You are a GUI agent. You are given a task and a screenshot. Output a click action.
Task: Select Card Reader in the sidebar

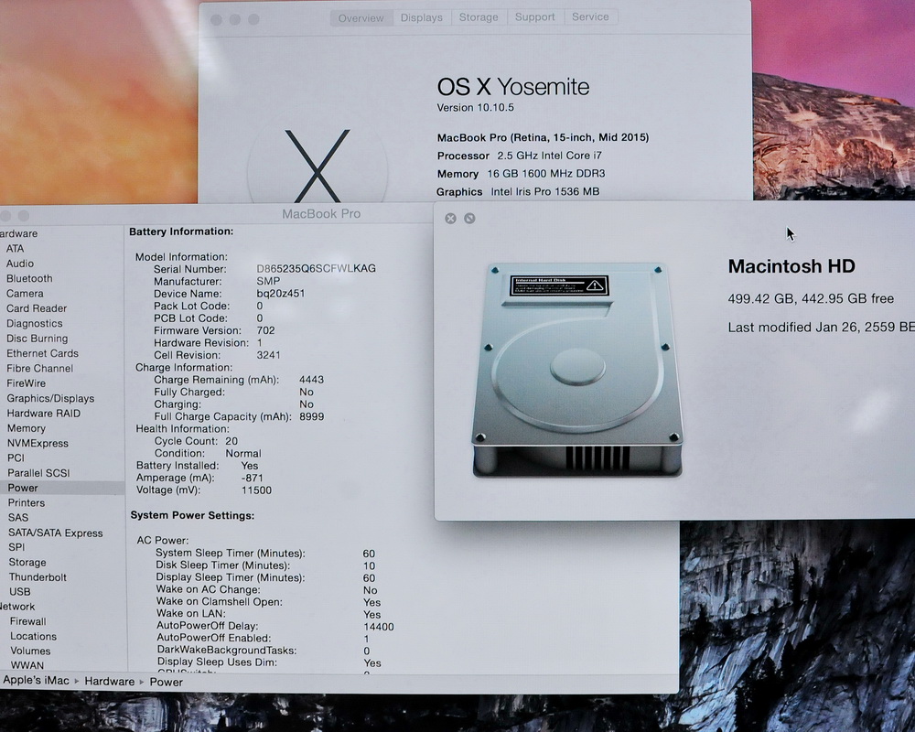(x=37, y=308)
